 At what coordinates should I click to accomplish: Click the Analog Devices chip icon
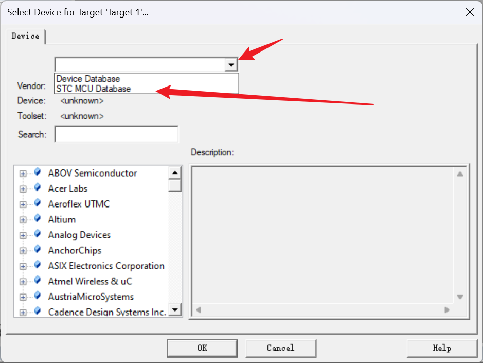pos(37,233)
